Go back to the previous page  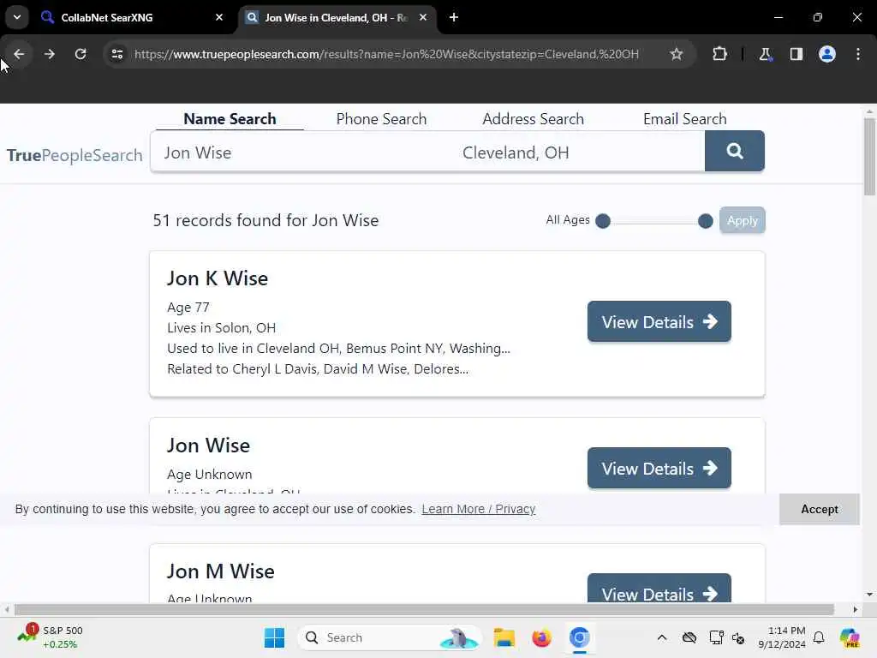click(x=19, y=54)
